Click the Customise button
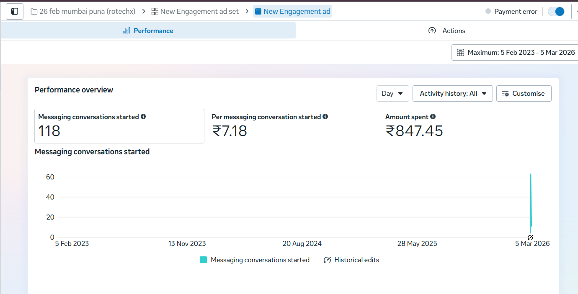This screenshot has height=294, width=578. click(x=524, y=93)
